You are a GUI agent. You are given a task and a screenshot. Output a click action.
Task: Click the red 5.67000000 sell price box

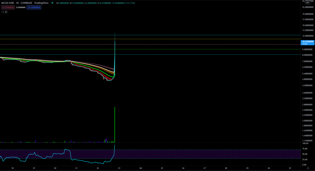click(x=8, y=8)
